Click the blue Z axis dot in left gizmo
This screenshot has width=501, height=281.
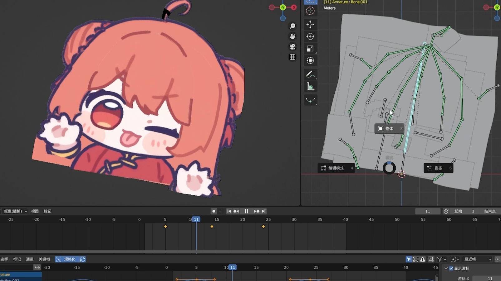pyautogui.click(x=283, y=18)
